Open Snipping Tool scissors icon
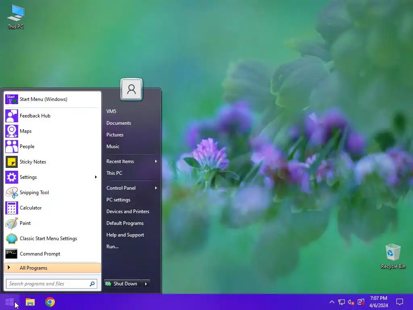The width and height of the screenshot is (413, 310). 12,193
